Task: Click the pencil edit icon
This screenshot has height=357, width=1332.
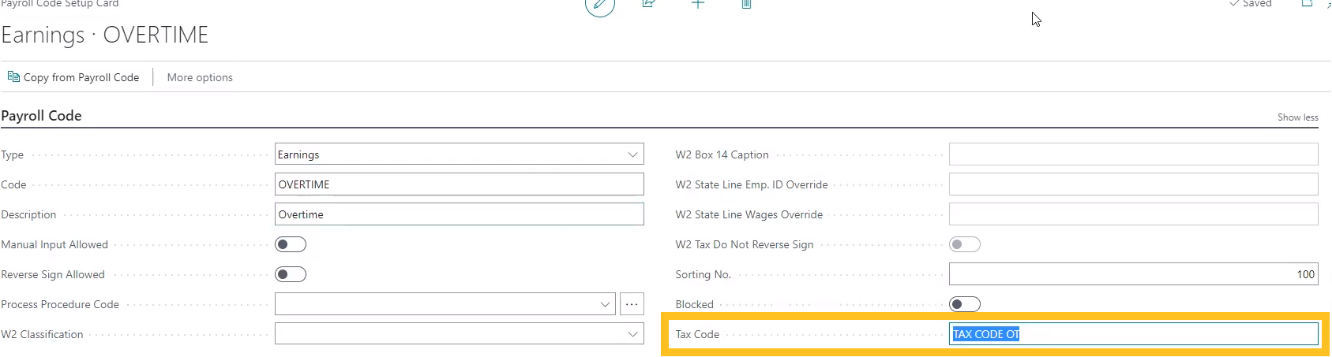Action: pos(599,6)
